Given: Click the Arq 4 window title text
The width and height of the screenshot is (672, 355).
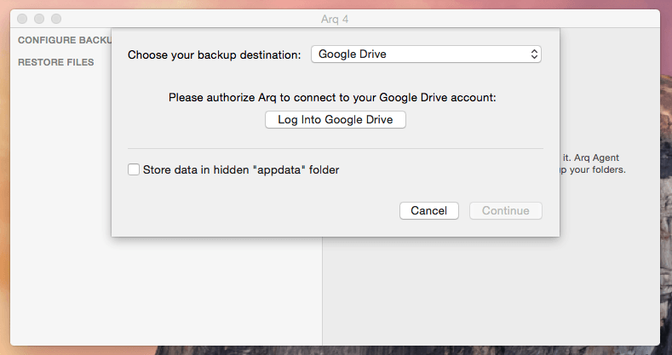Looking at the screenshot, I should (335, 20).
